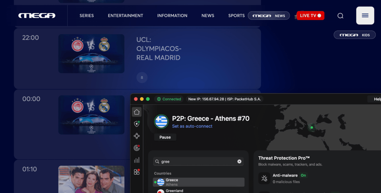Click the 01:10 schedule time
Image resolution: width=381 pixels, height=193 pixels.
pos(30,169)
